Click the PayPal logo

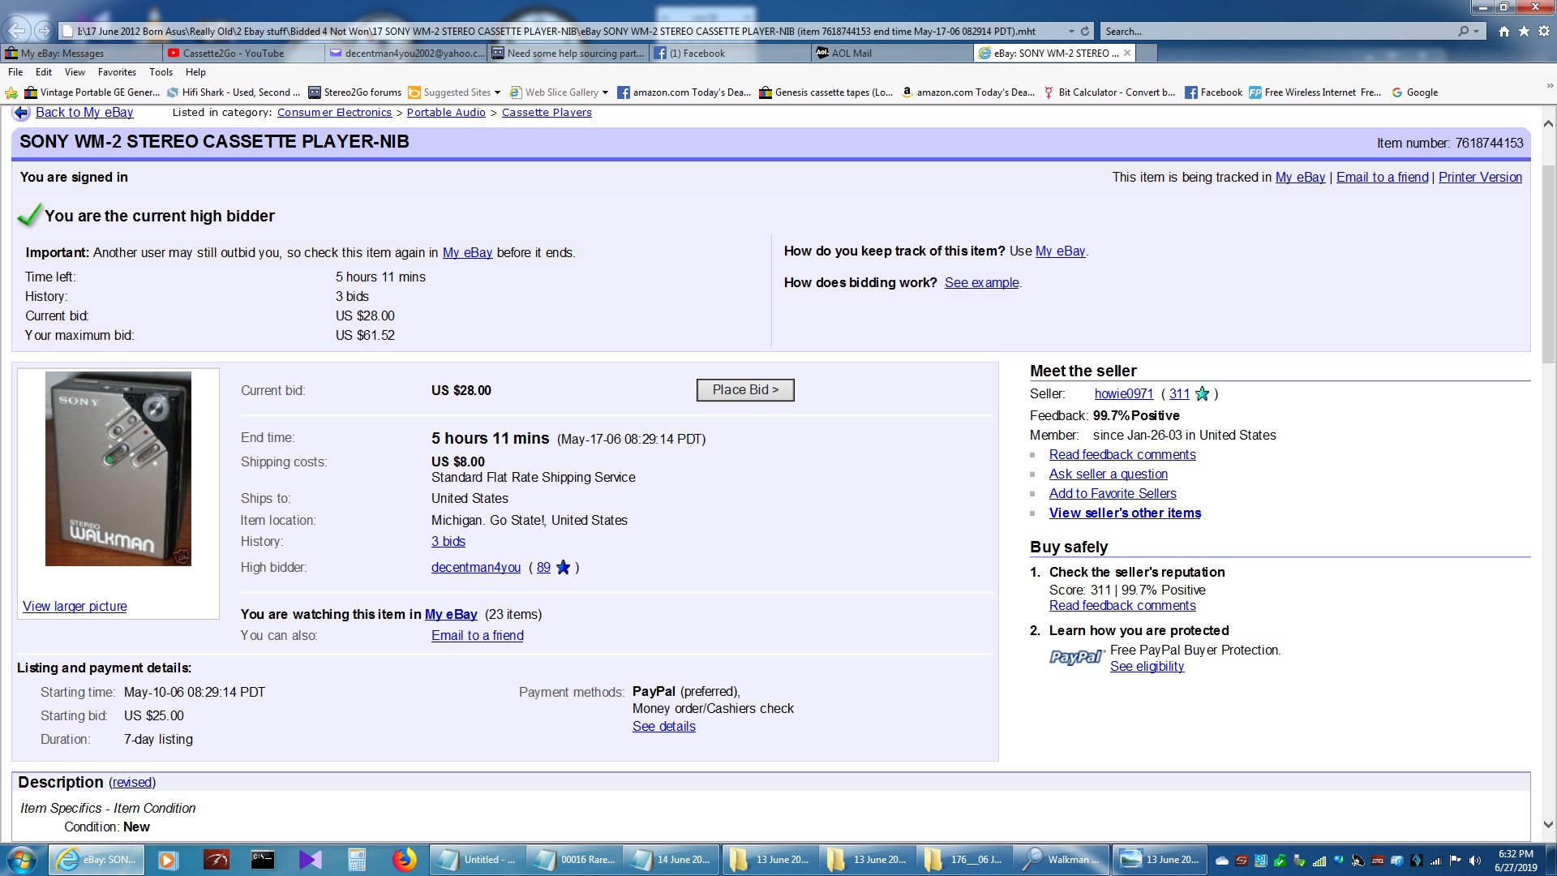click(x=1077, y=656)
